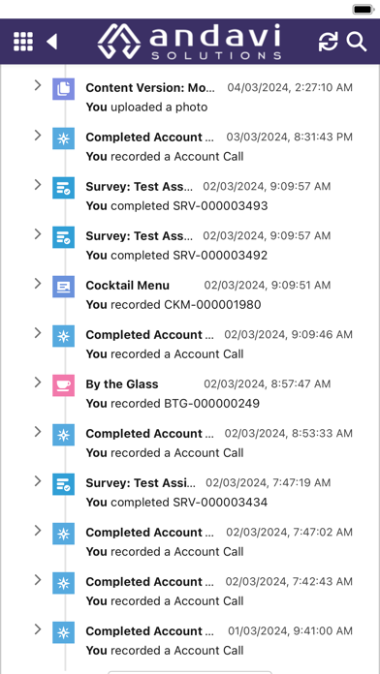Image resolution: width=380 pixels, height=674 pixels.
Task: Click Account Call icon at 9:09:46 AM
Action: (64, 336)
